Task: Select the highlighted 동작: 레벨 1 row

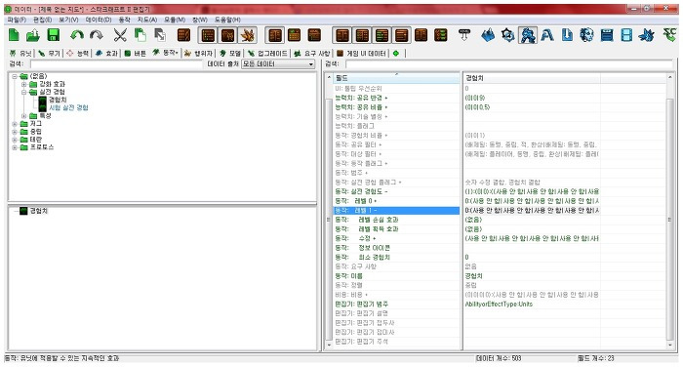Action: [396, 211]
